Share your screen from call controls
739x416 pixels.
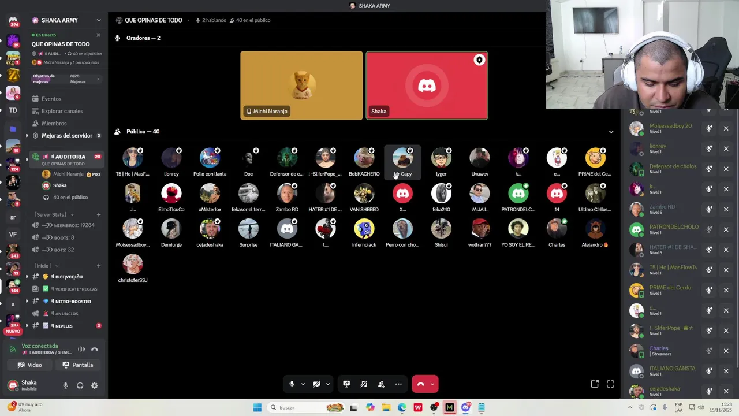pyautogui.click(x=346, y=384)
